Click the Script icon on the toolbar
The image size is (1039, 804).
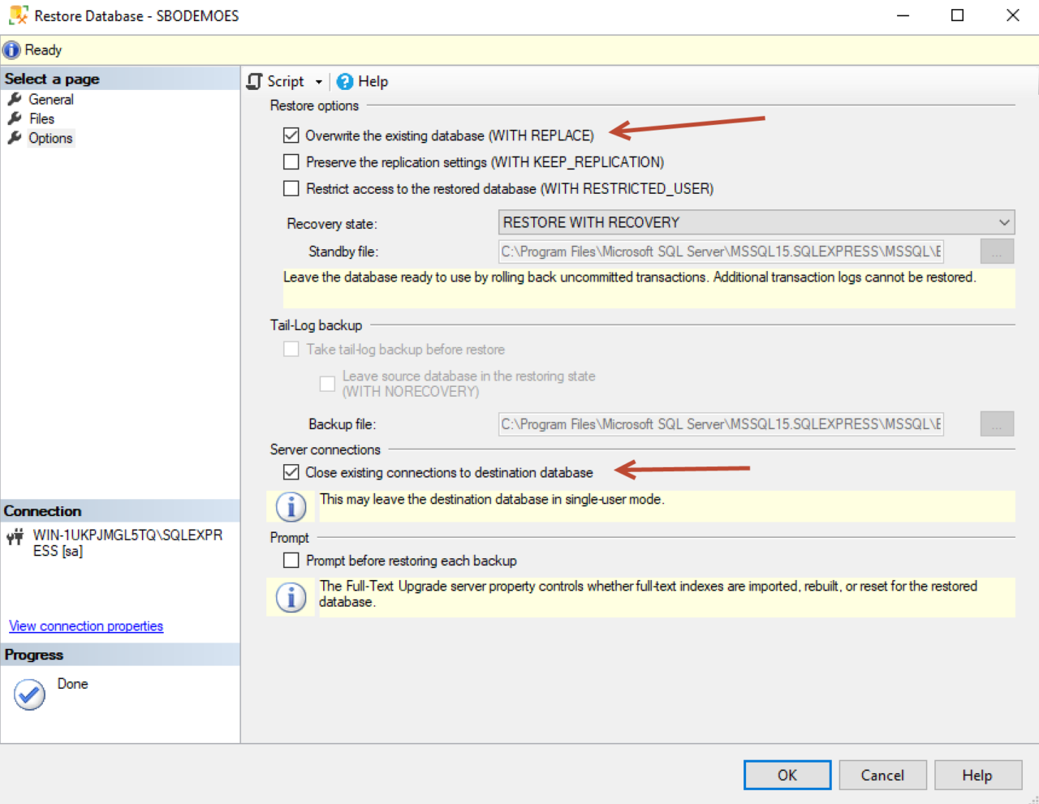point(254,81)
